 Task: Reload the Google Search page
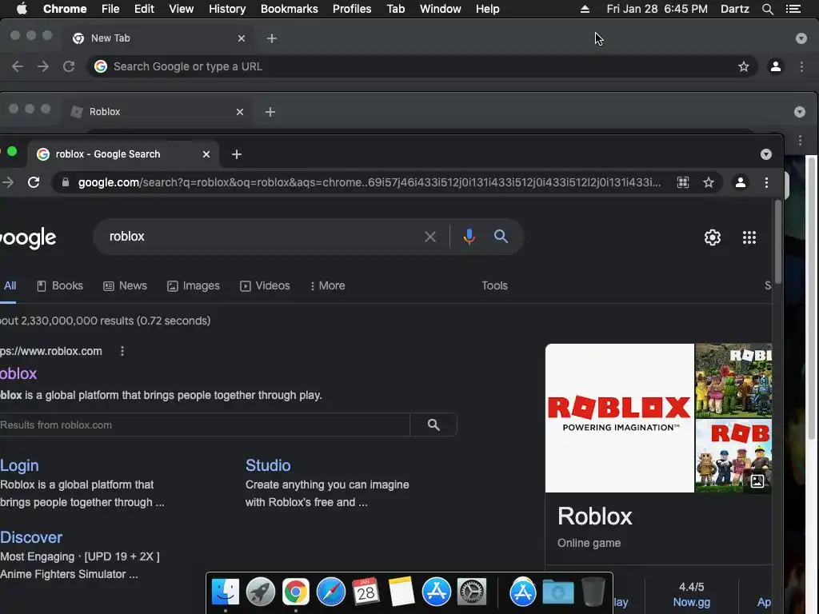point(34,182)
